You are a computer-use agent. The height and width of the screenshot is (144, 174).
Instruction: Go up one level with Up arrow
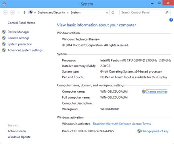tap(24, 12)
